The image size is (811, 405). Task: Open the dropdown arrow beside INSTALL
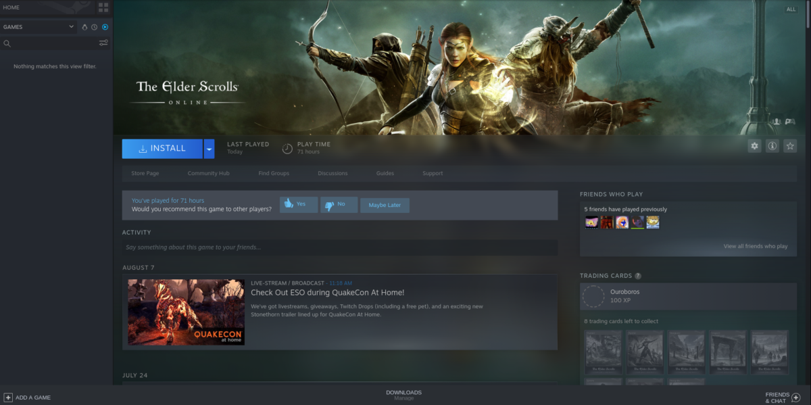pyautogui.click(x=210, y=149)
